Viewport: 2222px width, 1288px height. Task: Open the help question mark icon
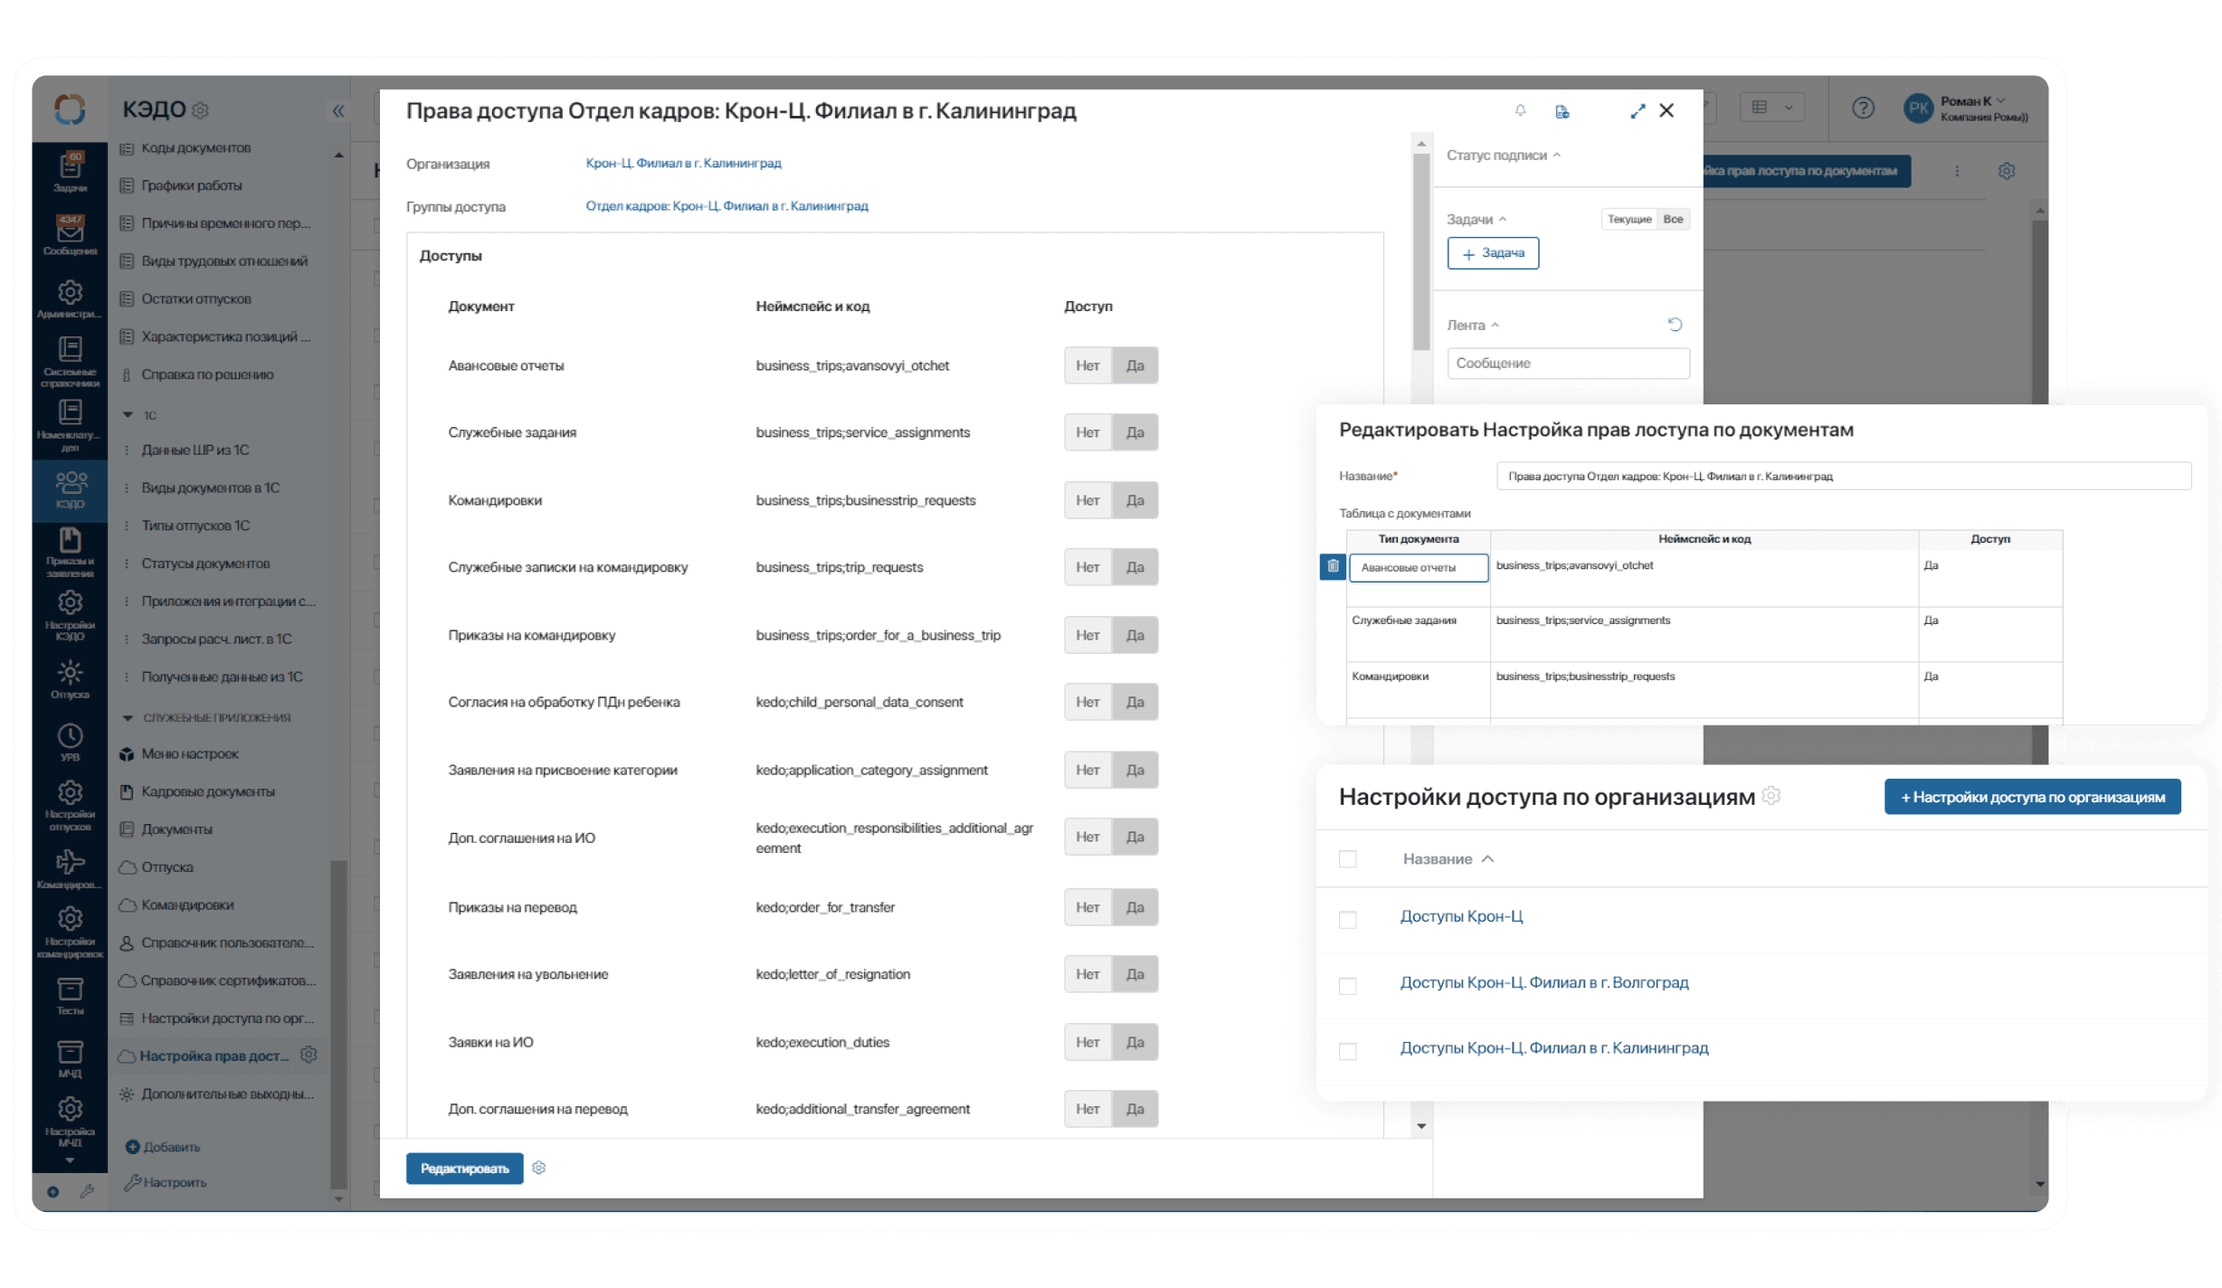(x=1862, y=109)
